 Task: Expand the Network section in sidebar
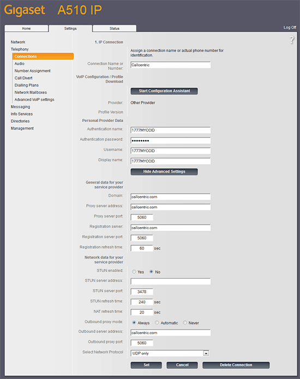pos(18,42)
